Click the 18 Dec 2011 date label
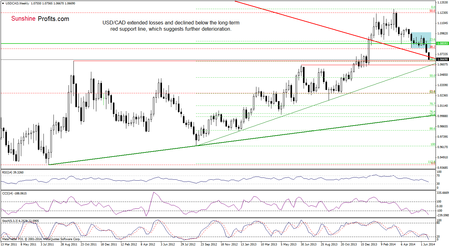This screenshot has width=449, height=247. (109, 244)
